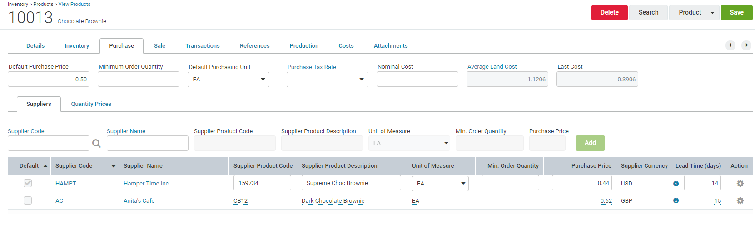755x230 pixels.
Task: Open the Quantity Prices tab
Action: pyautogui.click(x=91, y=104)
